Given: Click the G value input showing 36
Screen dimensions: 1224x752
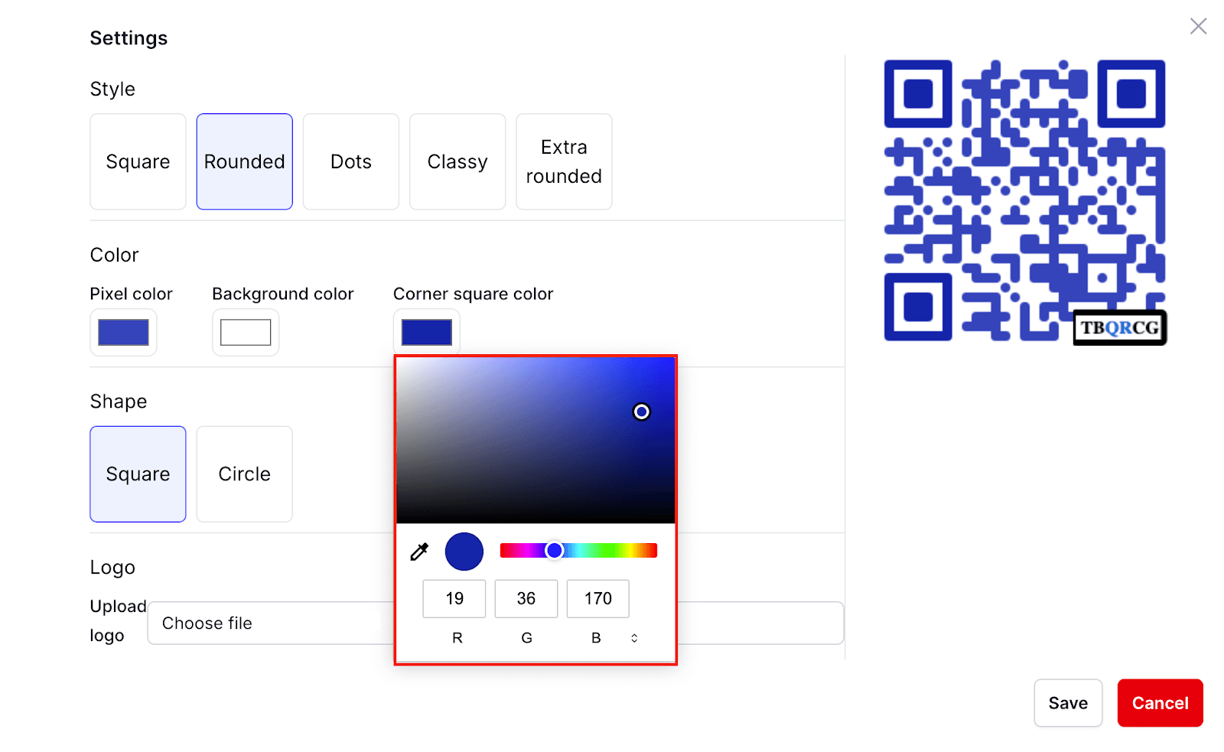Looking at the screenshot, I should [526, 598].
